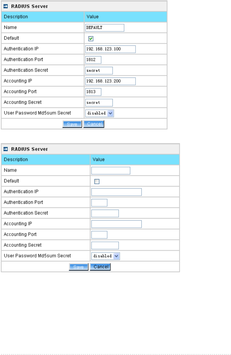Viewport: 231px width, 355px height.
Task: Save the DEFAULT RADIUS server settings
Action: pos(72,124)
